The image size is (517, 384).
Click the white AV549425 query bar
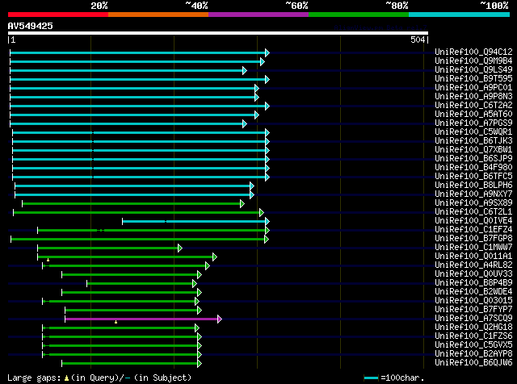(x=218, y=33)
